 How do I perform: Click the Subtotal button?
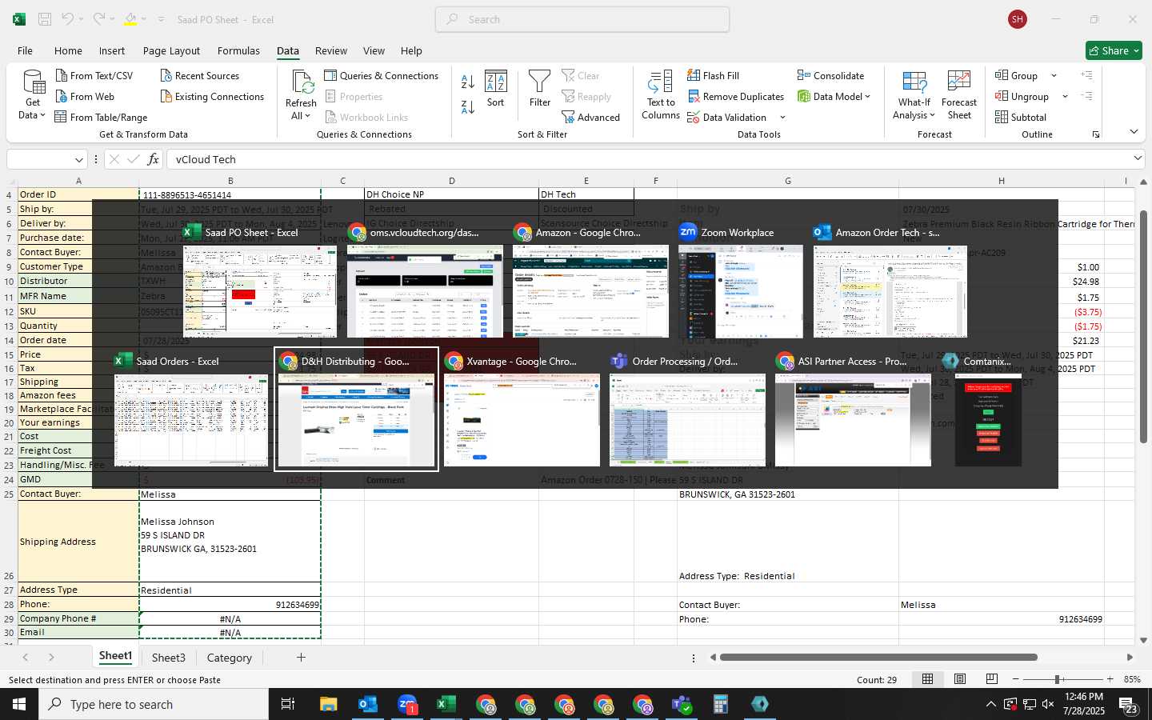pyautogui.click(x=1021, y=117)
